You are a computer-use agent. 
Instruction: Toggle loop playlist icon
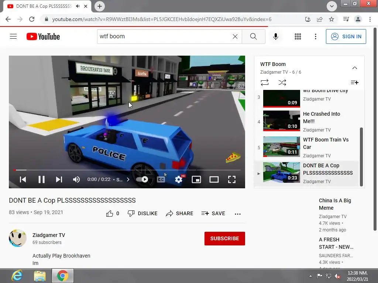click(x=264, y=83)
